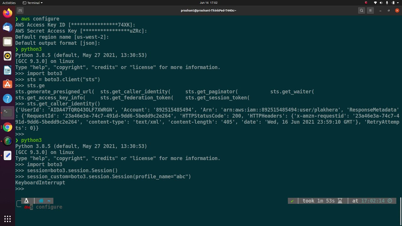Screen dimensions: 402x226
Task: Click 'sts.generate_presigned_url(' completion
Action: click(x=55, y=92)
